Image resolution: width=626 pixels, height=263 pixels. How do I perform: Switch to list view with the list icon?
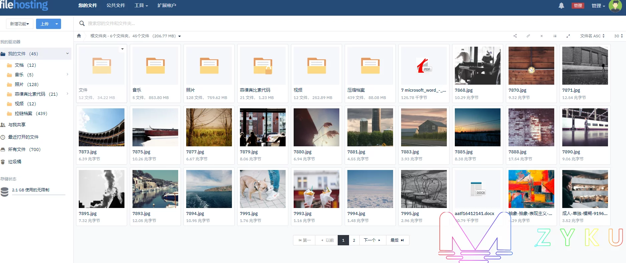[555, 36]
